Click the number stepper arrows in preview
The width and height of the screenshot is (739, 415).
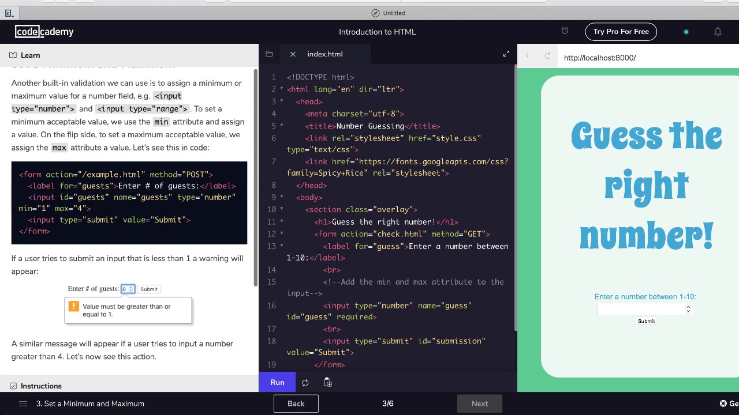click(688, 310)
